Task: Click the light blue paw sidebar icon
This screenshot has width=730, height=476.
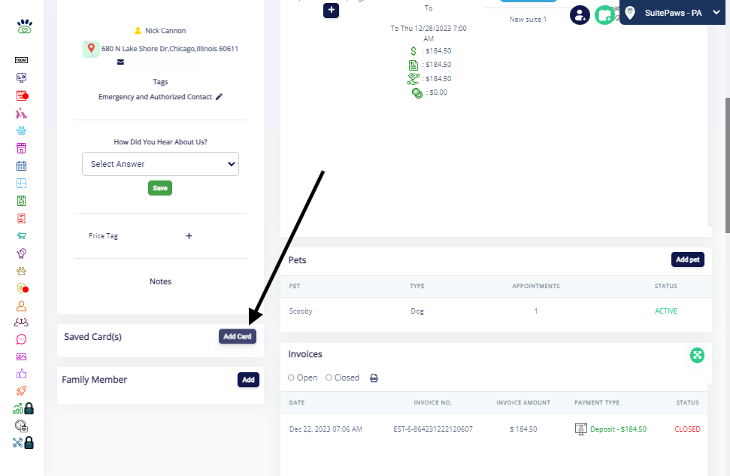Action: (x=21, y=131)
